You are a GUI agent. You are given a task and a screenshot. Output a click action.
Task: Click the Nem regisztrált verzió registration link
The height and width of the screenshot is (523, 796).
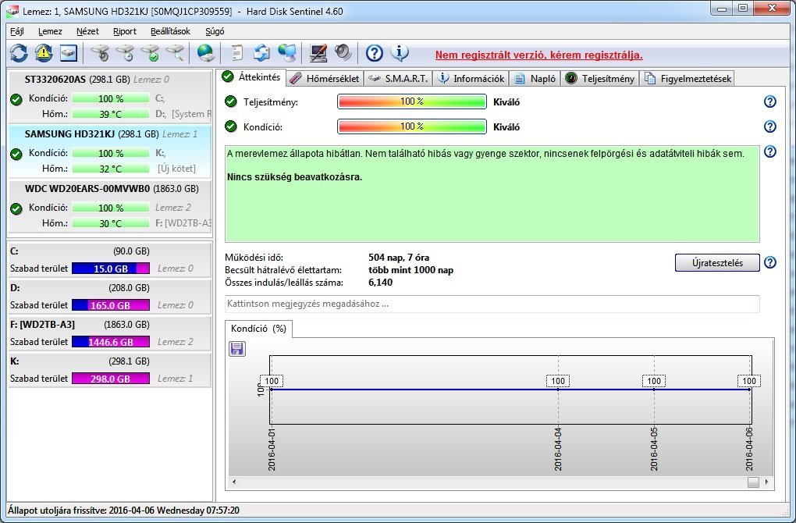539,55
